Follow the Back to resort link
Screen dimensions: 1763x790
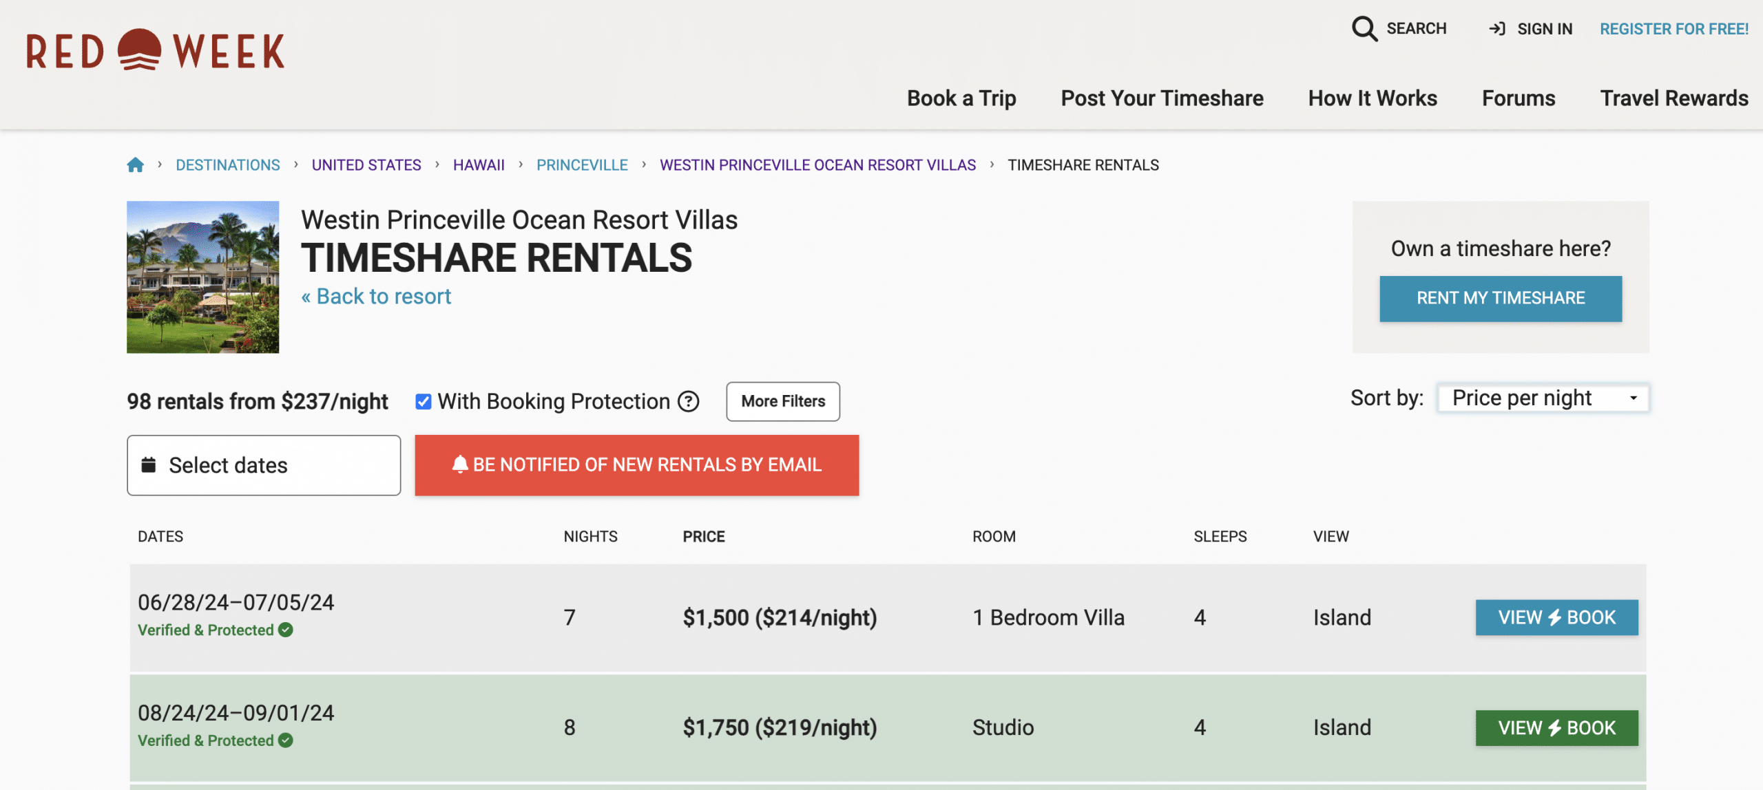[x=376, y=297]
